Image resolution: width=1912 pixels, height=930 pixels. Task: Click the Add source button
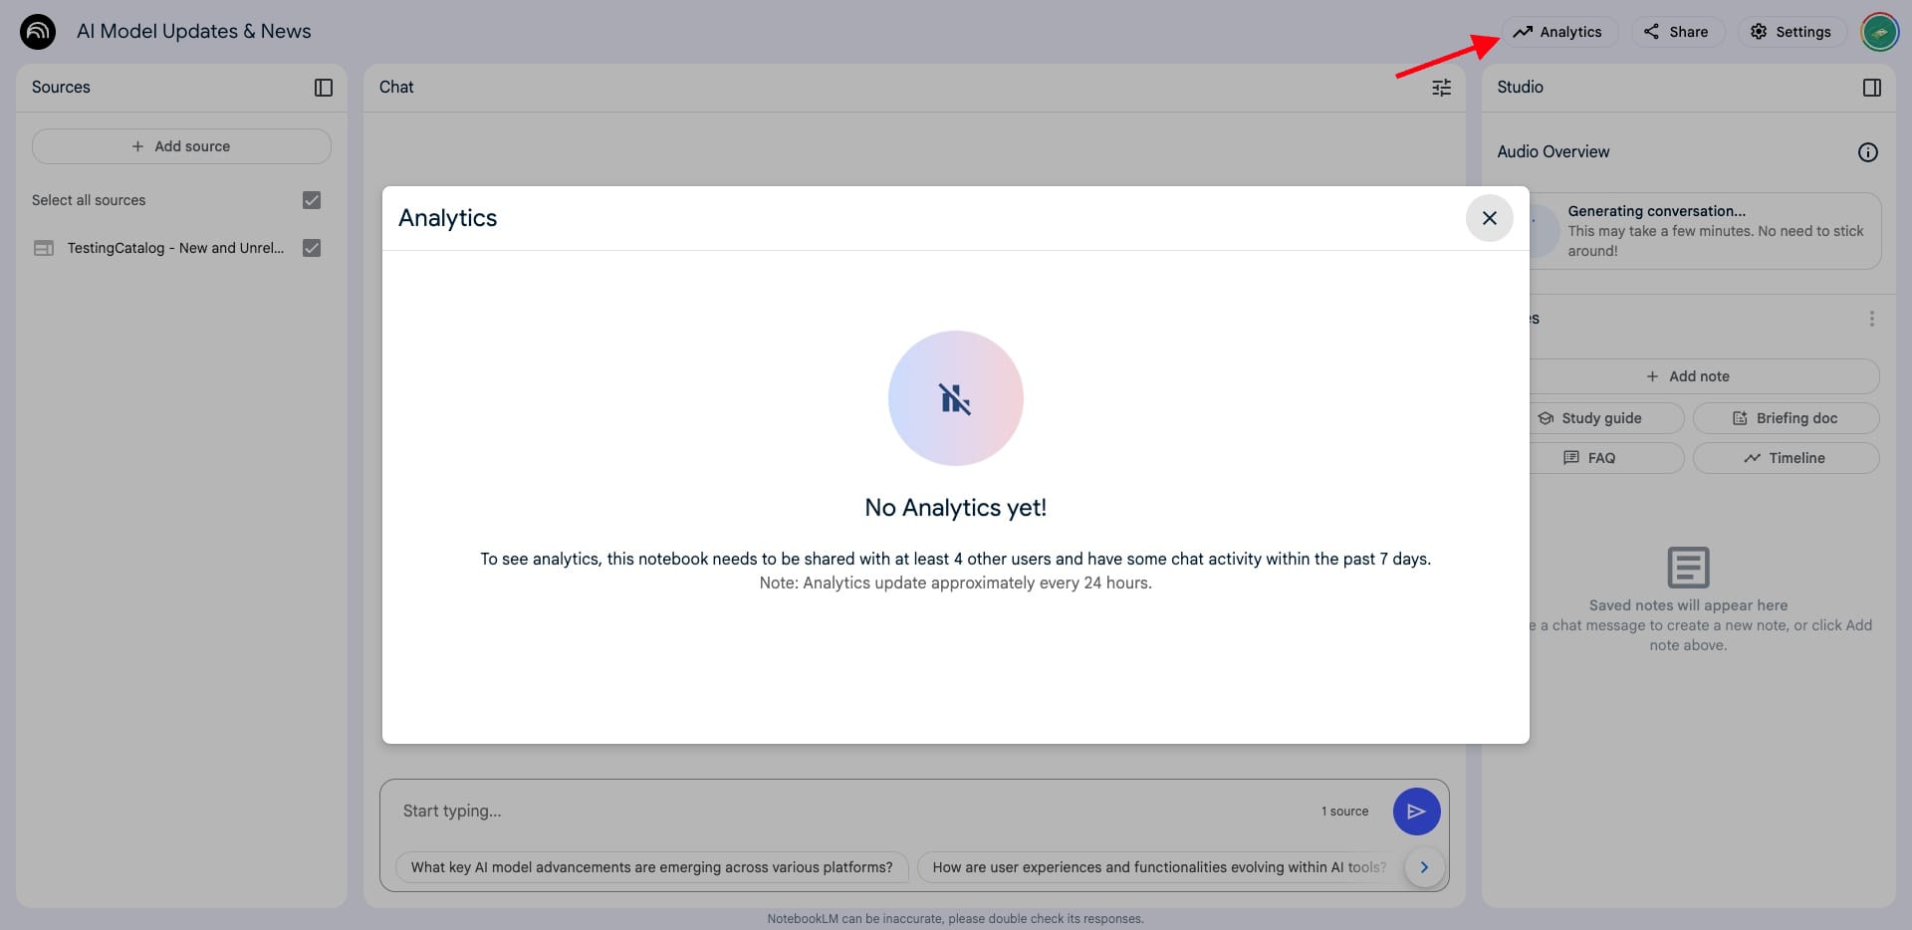tap(181, 146)
